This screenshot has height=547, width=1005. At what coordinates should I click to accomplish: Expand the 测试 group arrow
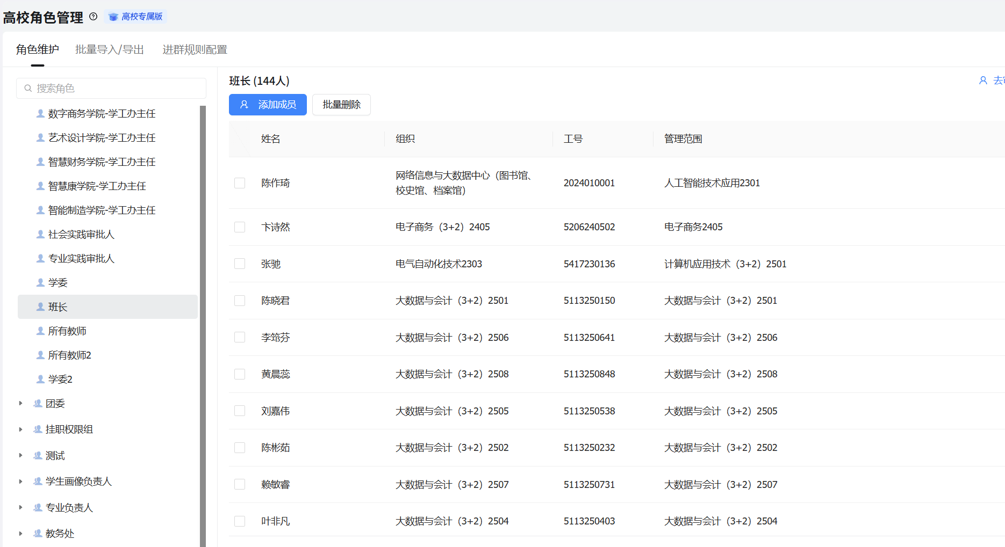click(20, 455)
